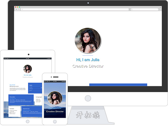Click the fullscreen arrows icon in browser

(x=160, y=7)
